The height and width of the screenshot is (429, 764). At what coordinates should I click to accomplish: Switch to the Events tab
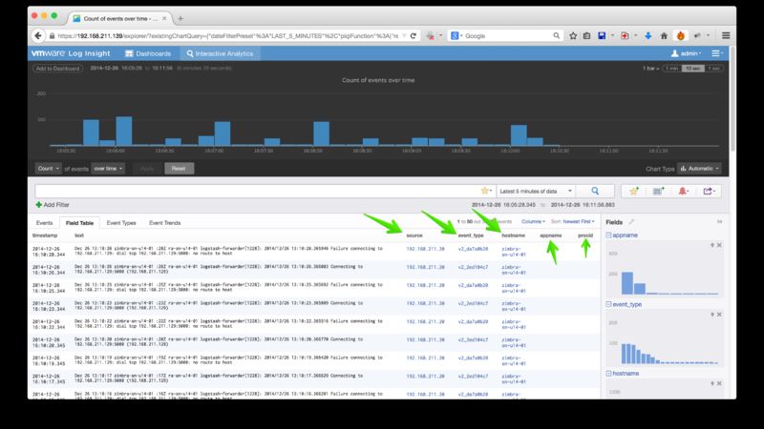pyautogui.click(x=44, y=223)
